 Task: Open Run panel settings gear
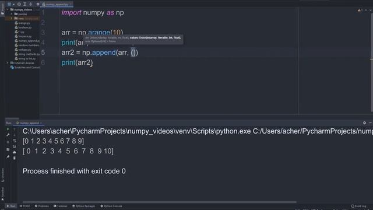tap(364, 123)
